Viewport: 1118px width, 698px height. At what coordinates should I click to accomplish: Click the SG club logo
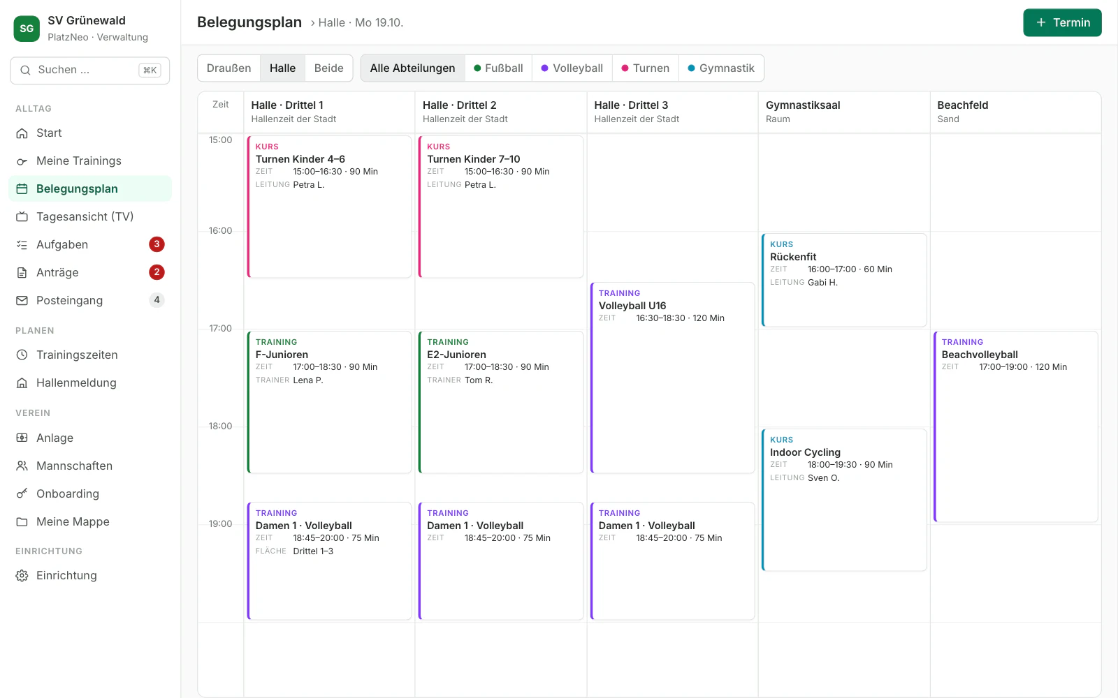click(x=27, y=29)
